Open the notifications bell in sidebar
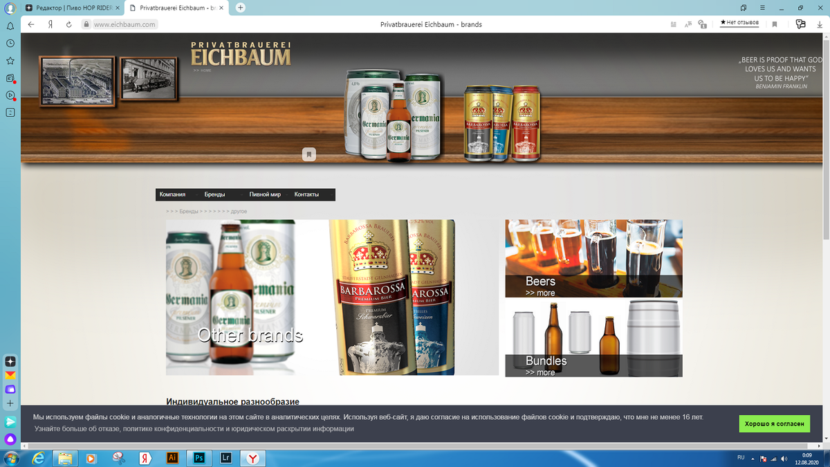The width and height of the screenshot is (830, 467). (x=10, y=26)
